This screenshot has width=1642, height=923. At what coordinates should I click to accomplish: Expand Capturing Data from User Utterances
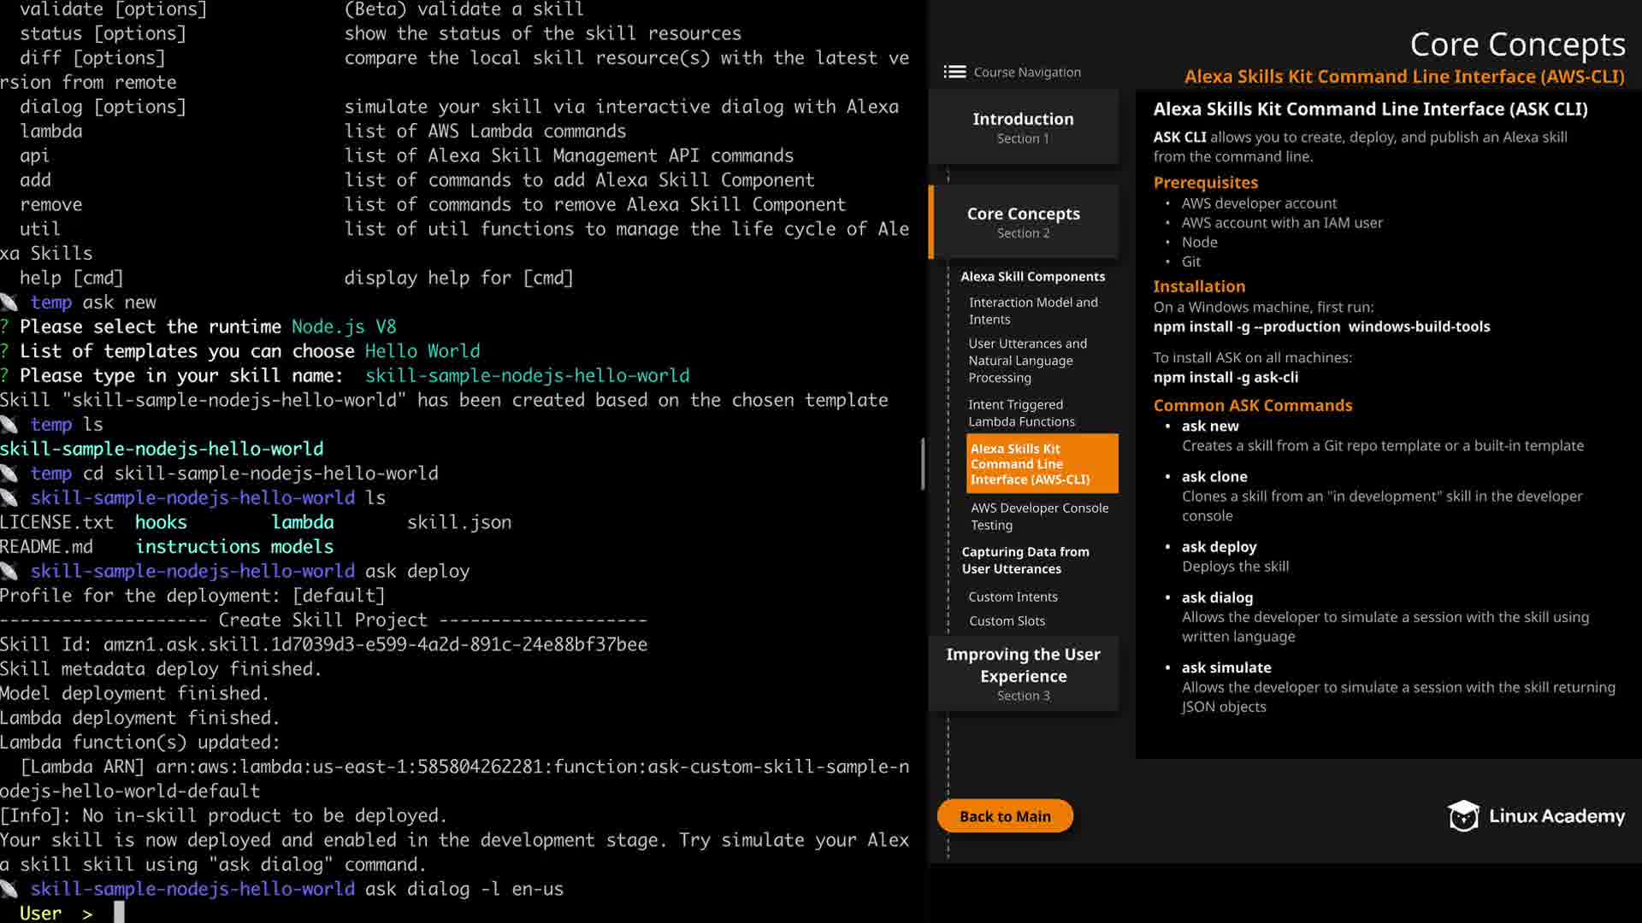pos(1025,560)
